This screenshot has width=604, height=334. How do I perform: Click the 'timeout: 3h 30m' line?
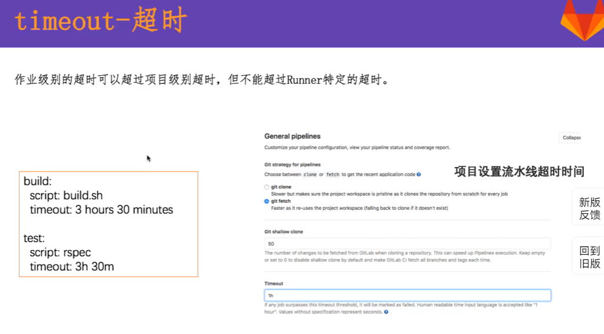(72, 266)
